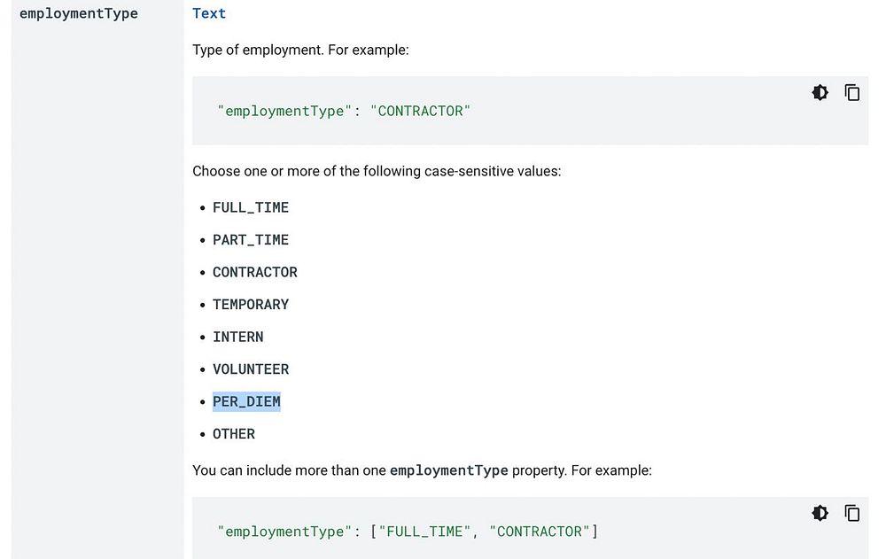Click the Text type link
The height and width of the screenshot is (559, 886).
(x=209, y=13)
